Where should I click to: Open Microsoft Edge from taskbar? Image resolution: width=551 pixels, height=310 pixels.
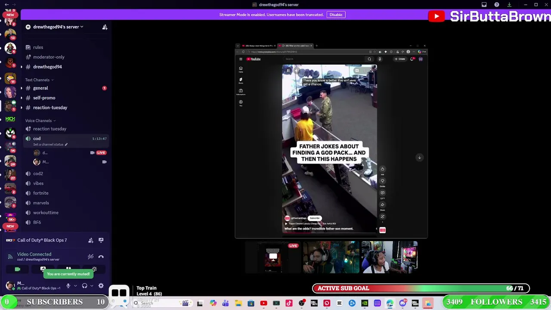(390, 304)
